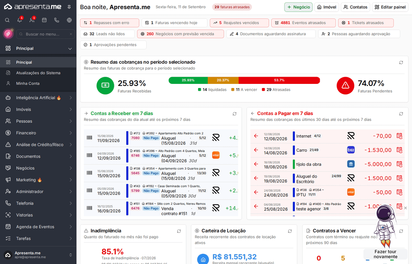Click the Contatos button
412x264 pixels.
click(x=355, y=7)
